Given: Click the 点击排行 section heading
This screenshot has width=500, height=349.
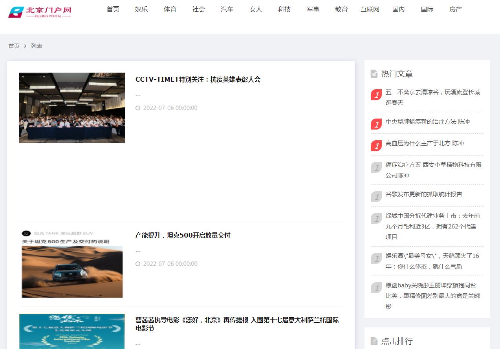Looking at the screenshot, I should coord(397,341).
